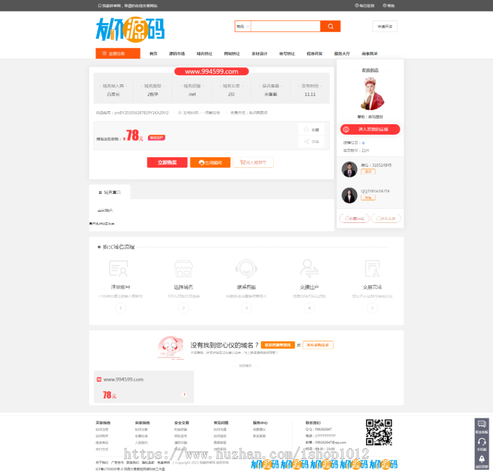
Task: Open the 商品 search category dropdown
Action: [243, 26]
